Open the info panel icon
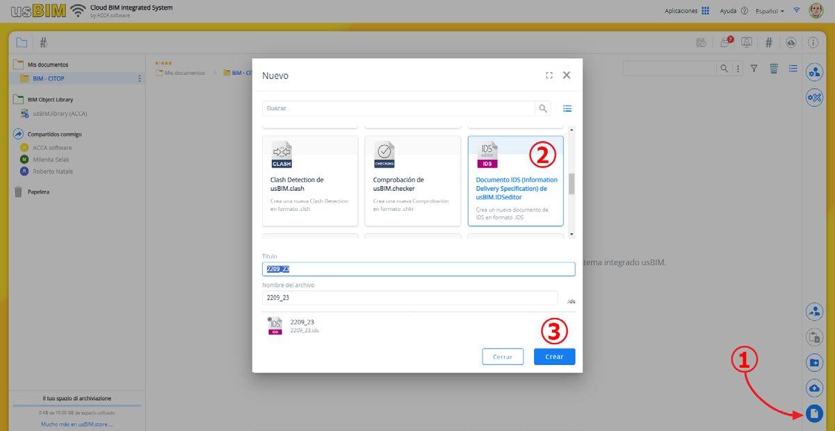This screenshot has height=431, width=835. pos(813,42)
